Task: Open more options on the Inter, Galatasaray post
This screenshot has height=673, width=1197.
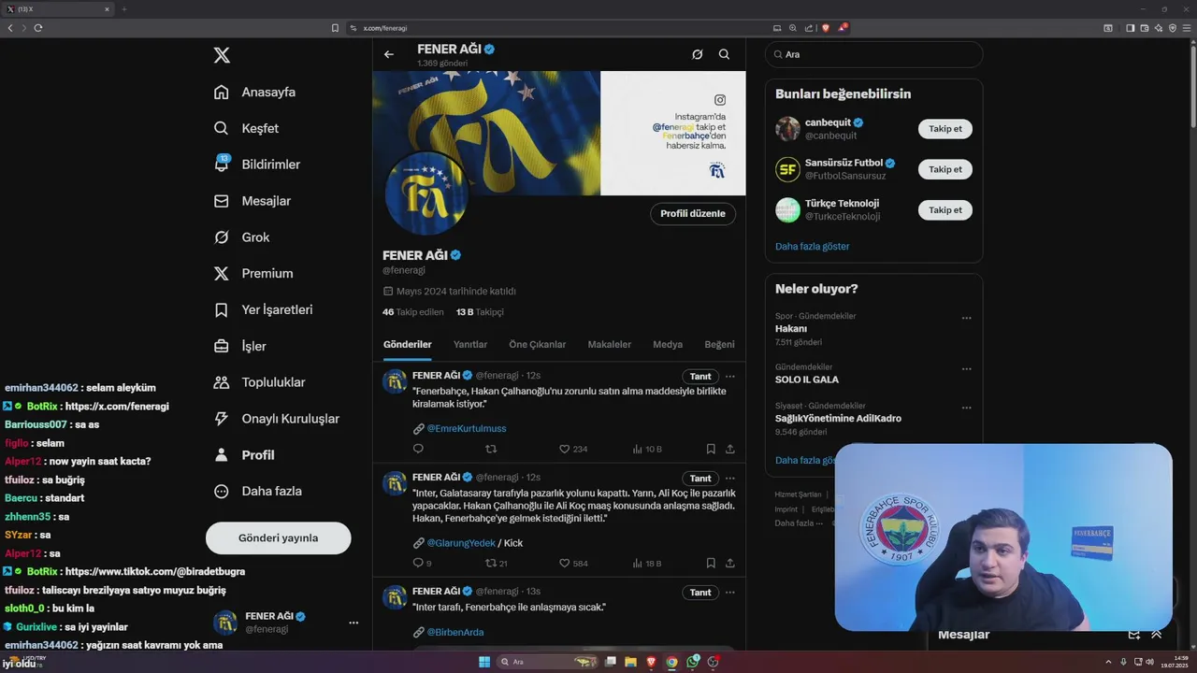Action: point(730,478)
